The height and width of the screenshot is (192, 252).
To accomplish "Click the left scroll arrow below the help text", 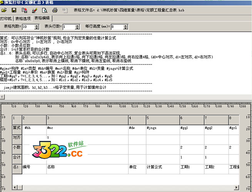I will pyautogui.click(x=2, y=97).
